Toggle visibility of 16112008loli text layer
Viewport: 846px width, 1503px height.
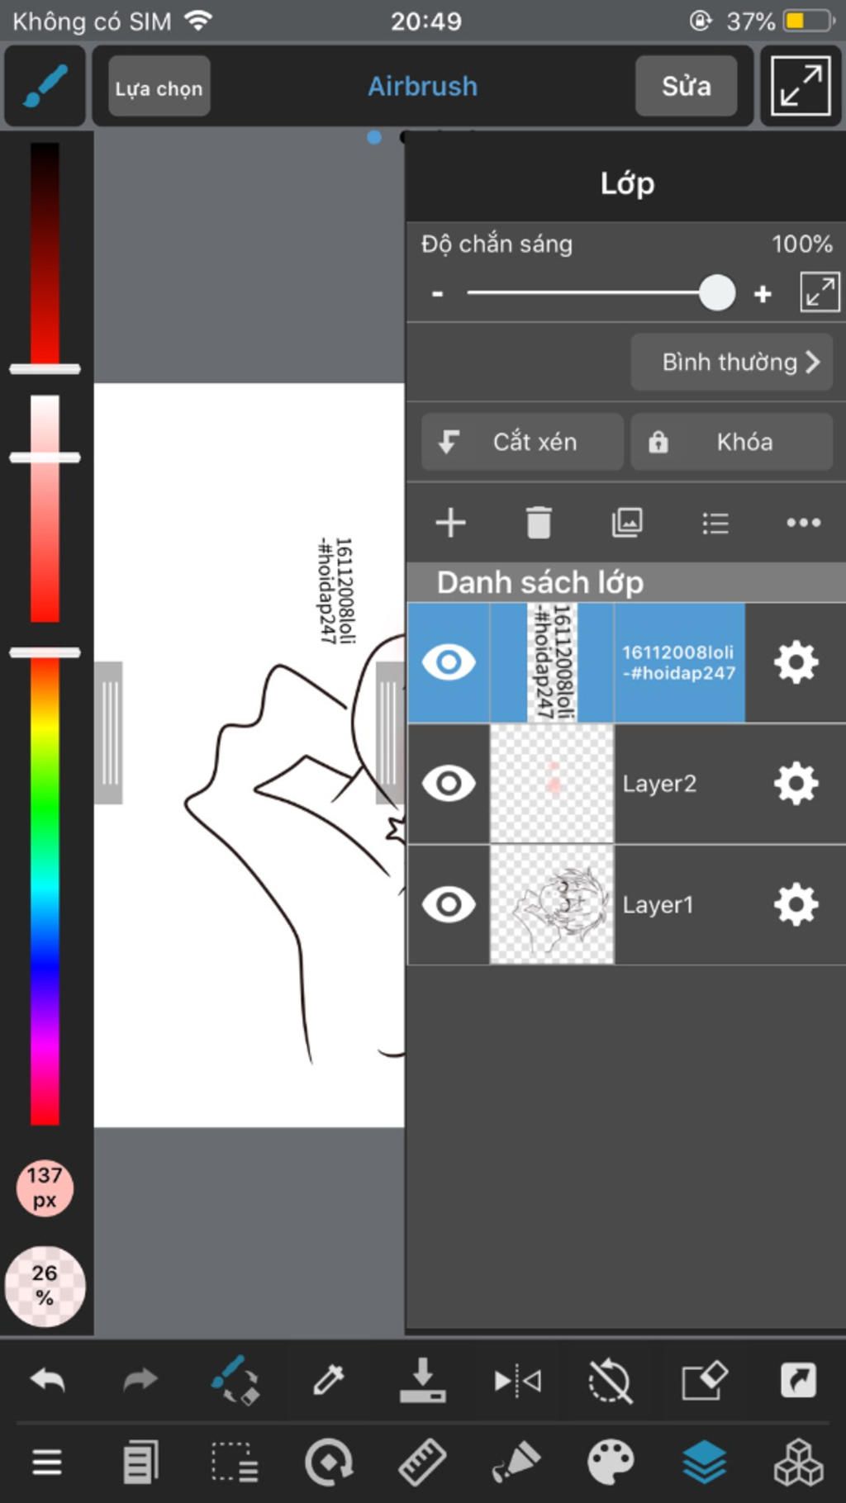coord(449,662)
